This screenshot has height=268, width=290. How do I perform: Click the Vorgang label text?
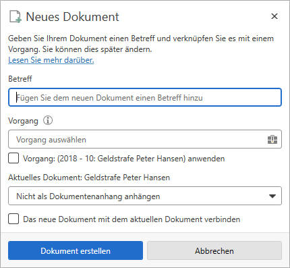(23, 121)
